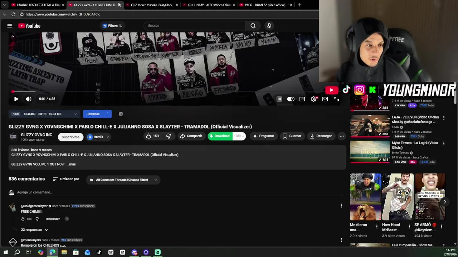Expand description with ...más

pos(71,164)
